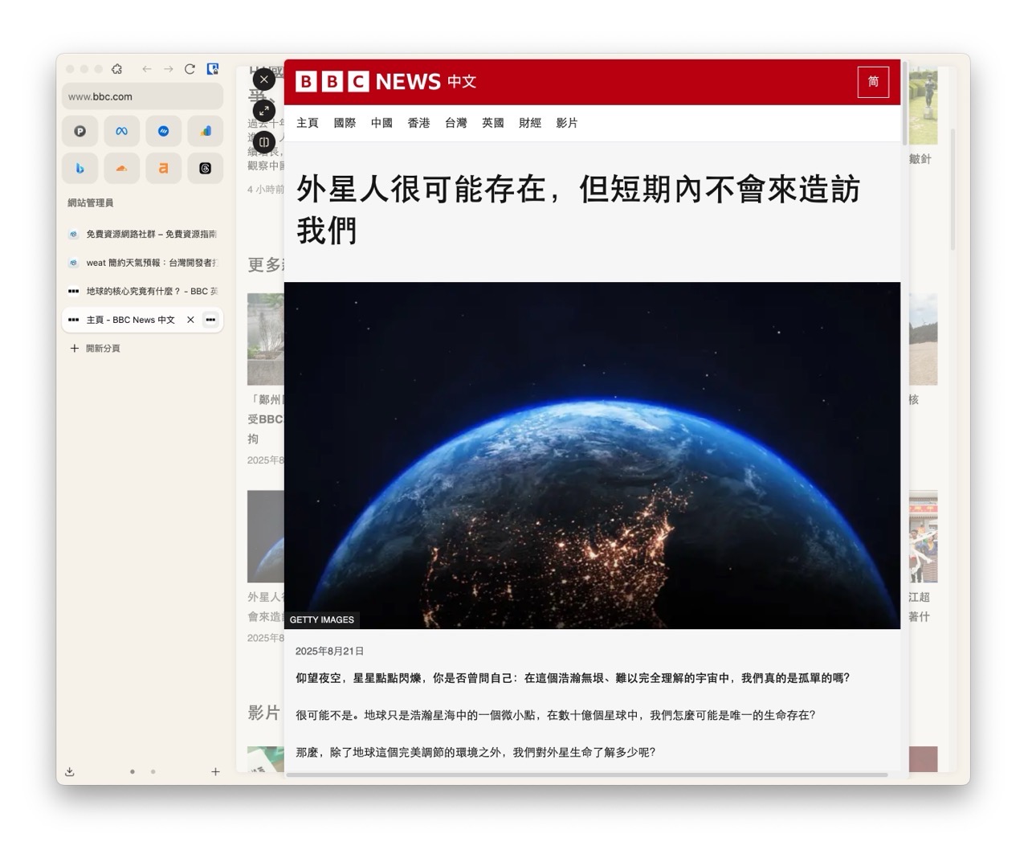Expand the peek preview to full tab
Viewport: 1028px width, 850px height.
264,111
